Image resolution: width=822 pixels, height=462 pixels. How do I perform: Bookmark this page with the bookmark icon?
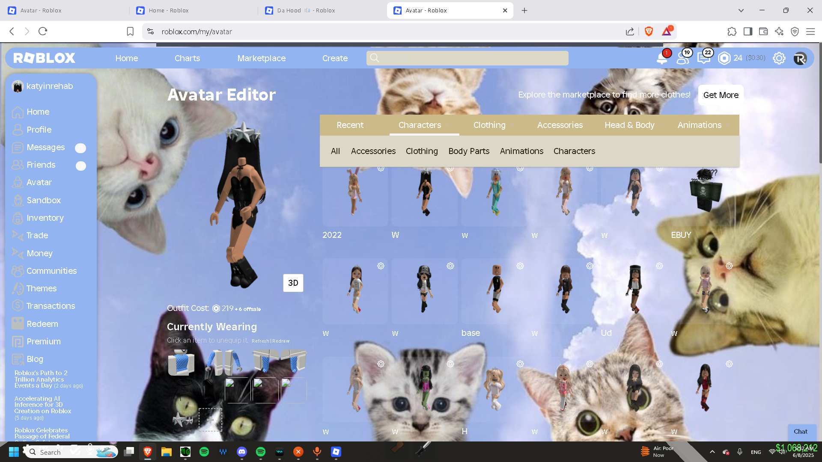click(x=130, y=31)
